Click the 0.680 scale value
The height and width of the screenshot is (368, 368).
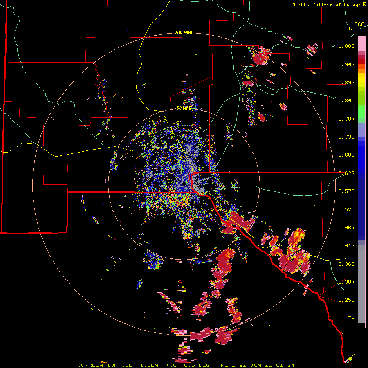[x=346, y=155]
